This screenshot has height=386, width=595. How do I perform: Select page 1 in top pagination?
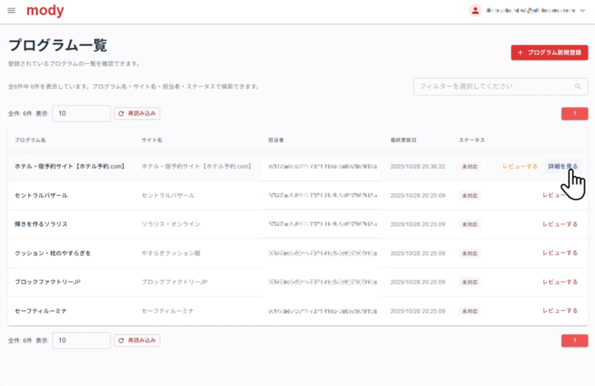tap(575, 113)
